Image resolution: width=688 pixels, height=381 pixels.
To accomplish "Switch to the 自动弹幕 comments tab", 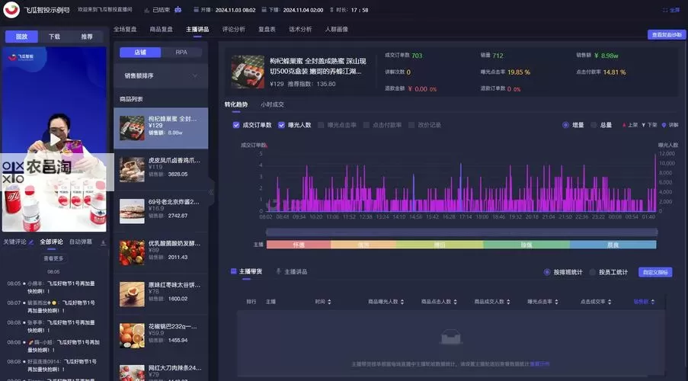I will click(x=81, y=242).
